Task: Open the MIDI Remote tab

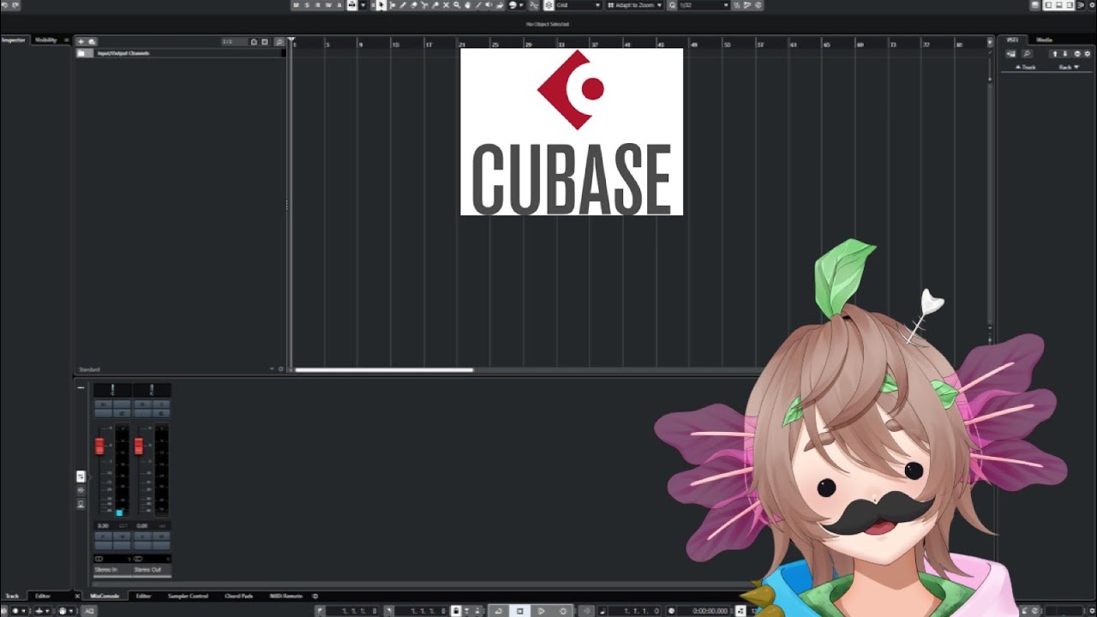Action: tap(286, 596)
